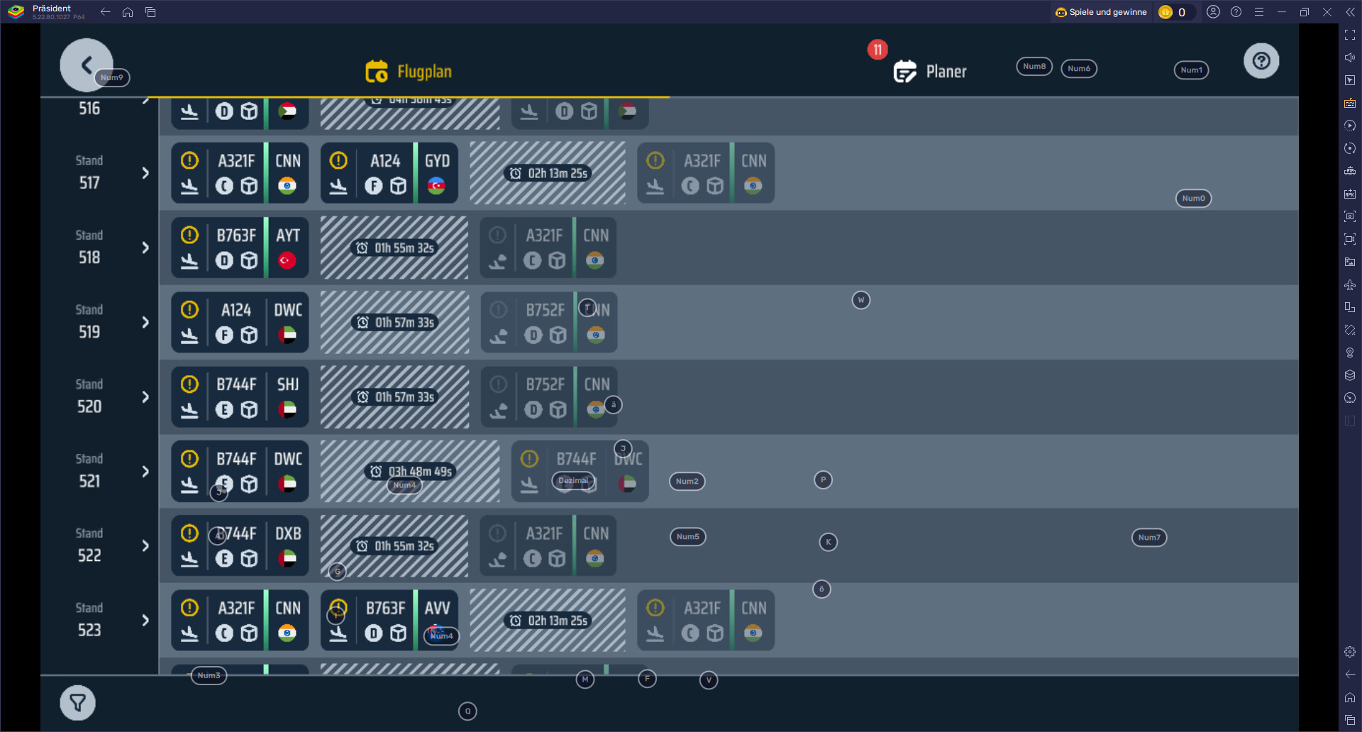This screenshot has width=1362, height=732.
Task: Open the help question mark button
Action: point(1261,61)
